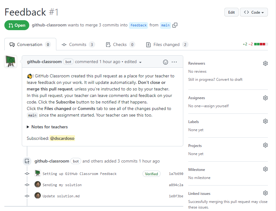Open commit hash 1e8f3be
The width and height of the screenshot is (276, 211).
[176, 196]
